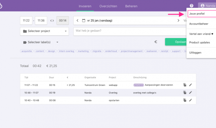Toggle the euro billable icon
Viewport: 216px width, 128px height.
156,42
